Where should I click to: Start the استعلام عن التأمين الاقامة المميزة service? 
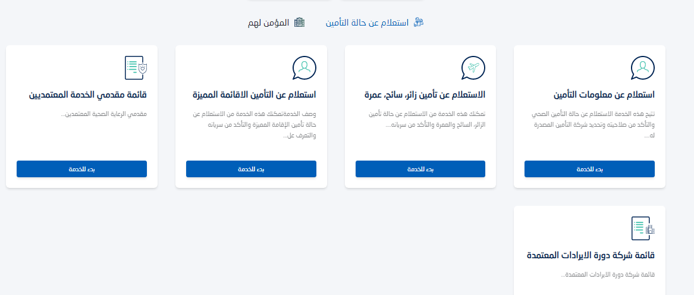[x=251, y=169]
